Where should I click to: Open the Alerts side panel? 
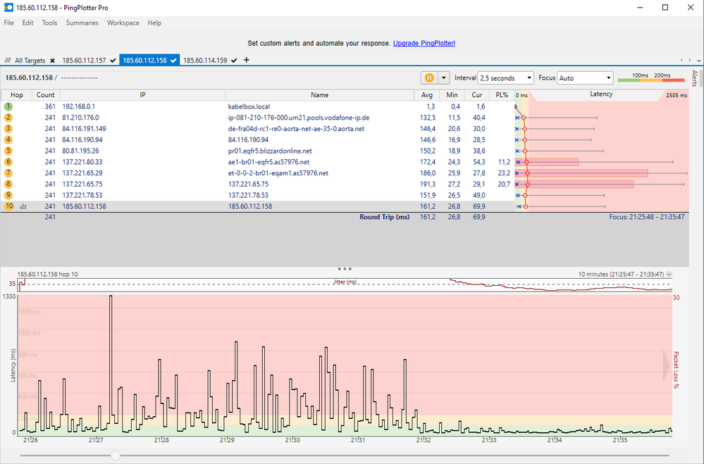694,78
